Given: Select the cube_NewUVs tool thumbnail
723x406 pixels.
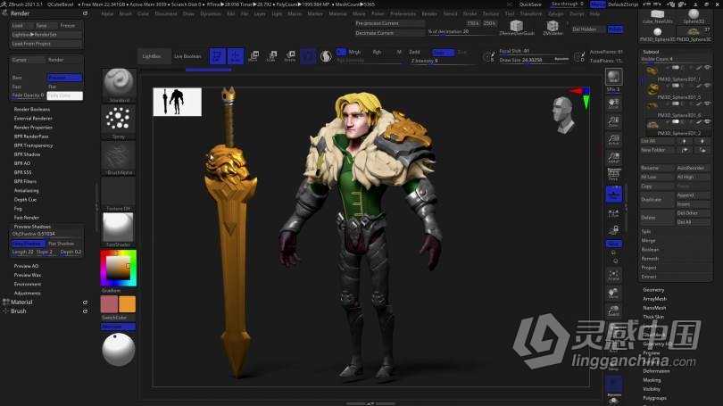Looking at the screenshot, I should point(658,17).
